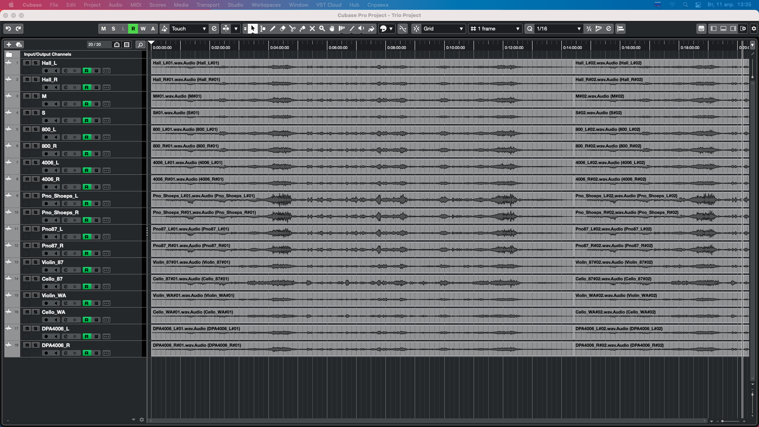Click the align bars icon after the Quantize controls
The height and width of the screenshot is (427, 759).
621,28
